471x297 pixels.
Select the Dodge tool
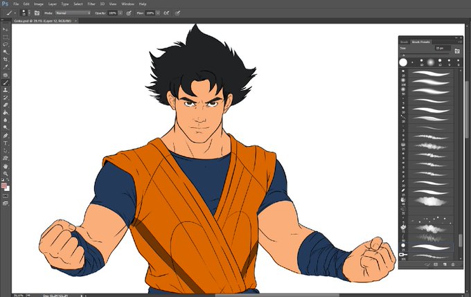pyautogui.click(x=6, y=127)
